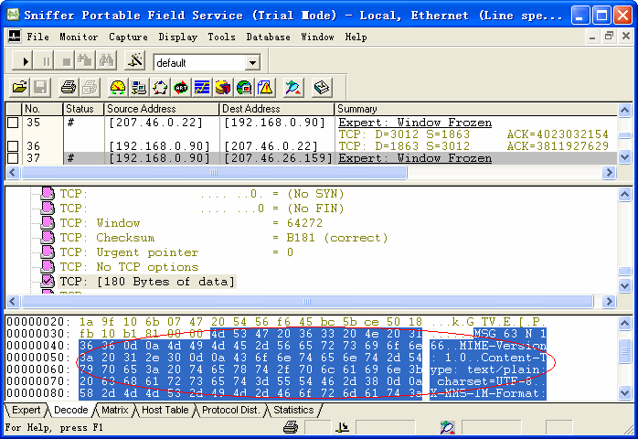Open the Alarm Log warning icon
638x439 pixels.
(x=265, y=88)
